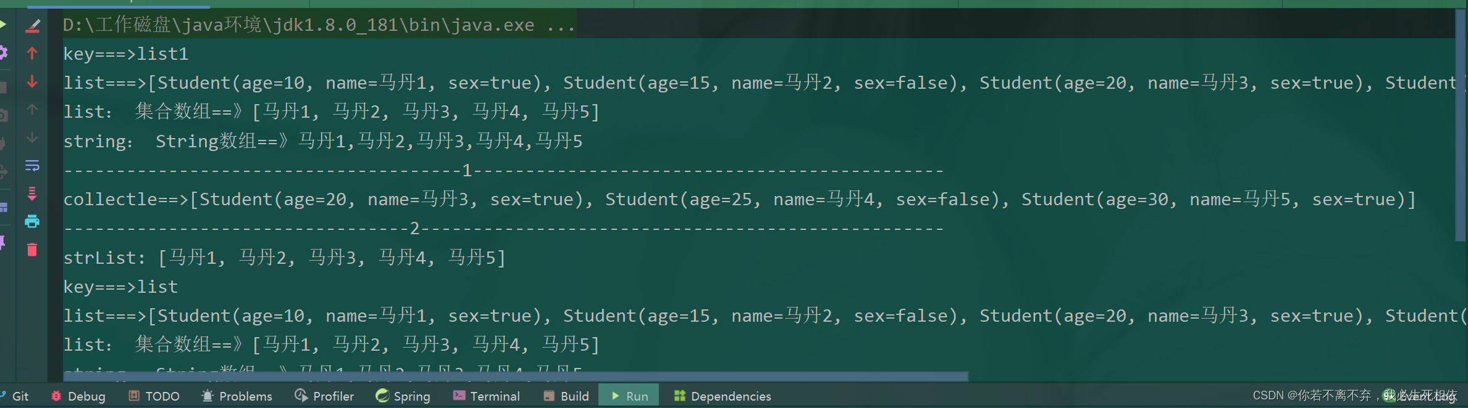
Task: Click the camera dump threads icon
Action: coord(3,115)
